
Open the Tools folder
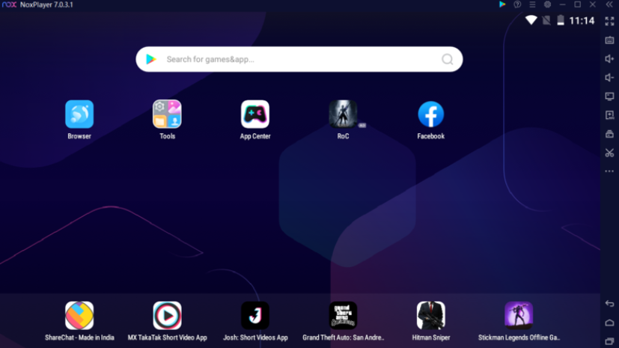pyautogui.click(x=167, y=115)
